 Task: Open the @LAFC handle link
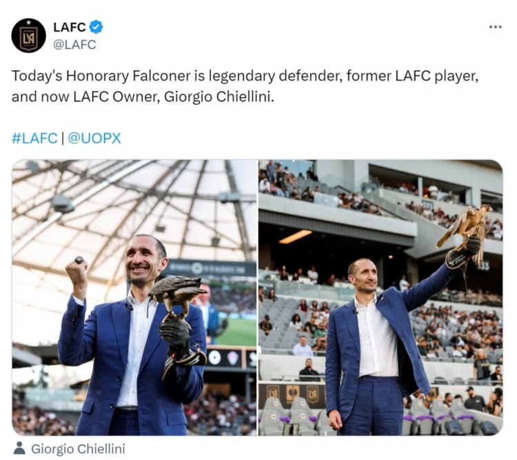(x=74, y=45)
